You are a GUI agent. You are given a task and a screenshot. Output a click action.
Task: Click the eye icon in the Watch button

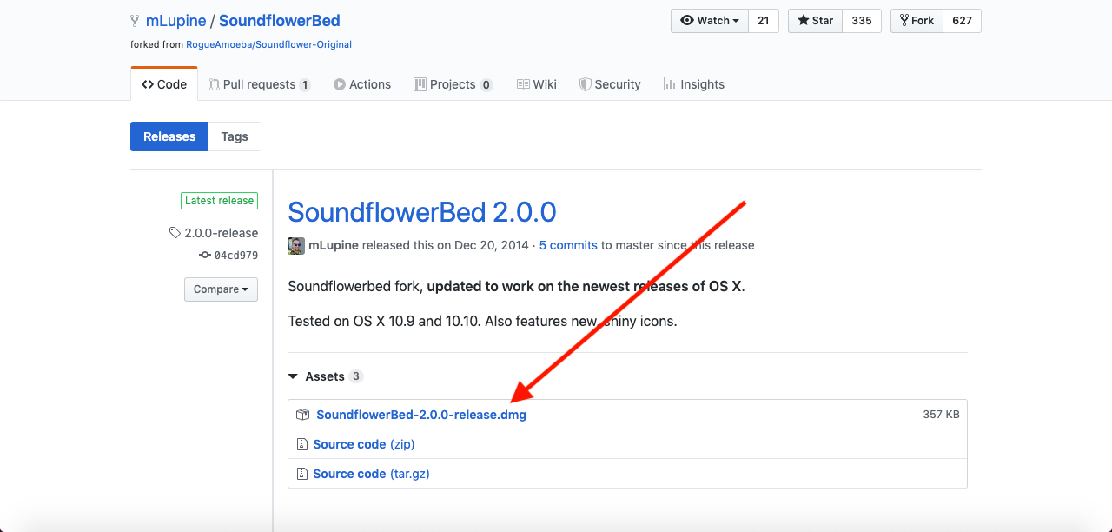click(x=687, y=21)
